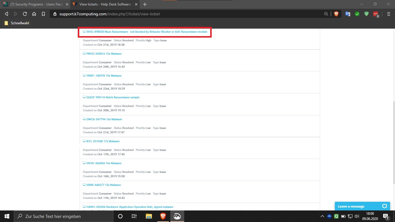The width and height of the screenshot is (395, 222).
Task: Open the image viewer app on taskbar
Action: tap(177, 216)
